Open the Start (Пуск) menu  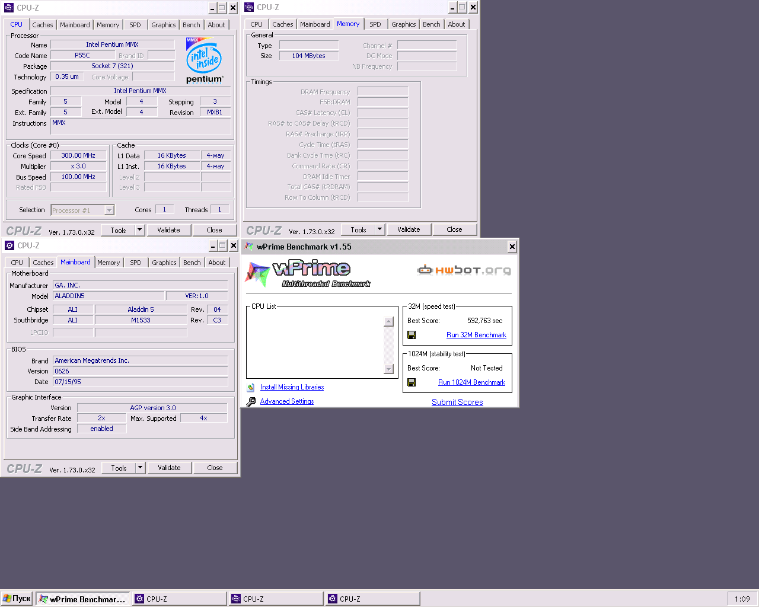[17, 599]
